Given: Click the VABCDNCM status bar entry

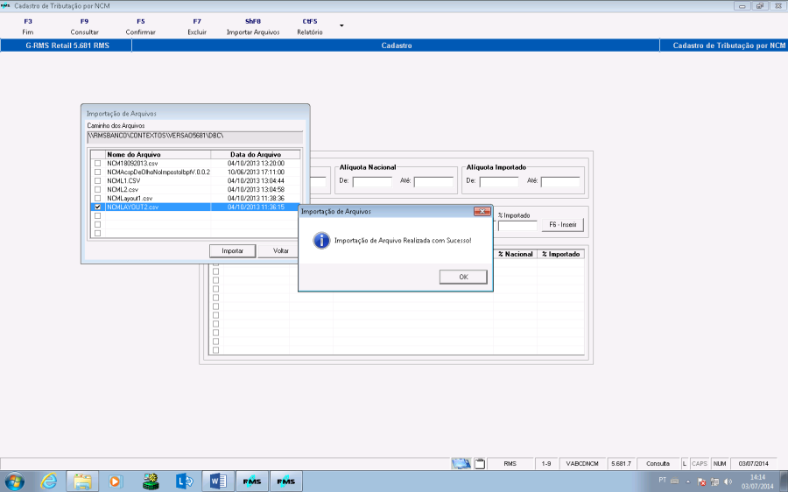Looking at the screenshot, I should (x=582, y=464).
